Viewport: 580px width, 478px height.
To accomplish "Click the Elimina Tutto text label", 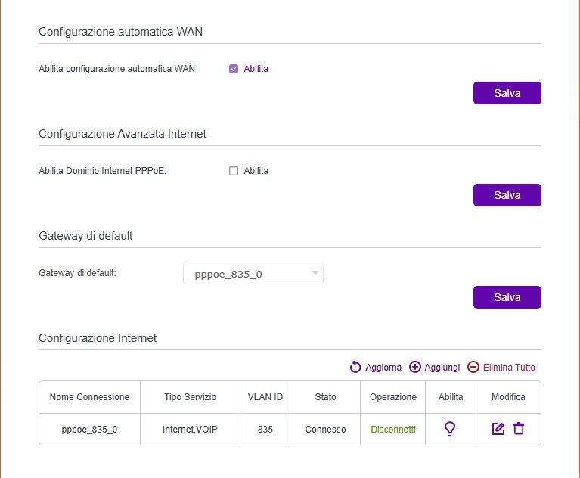I will [x=509, y=367].
